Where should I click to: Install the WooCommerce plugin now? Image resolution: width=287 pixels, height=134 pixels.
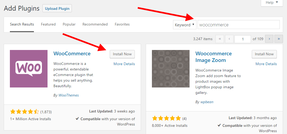[122, 54]
